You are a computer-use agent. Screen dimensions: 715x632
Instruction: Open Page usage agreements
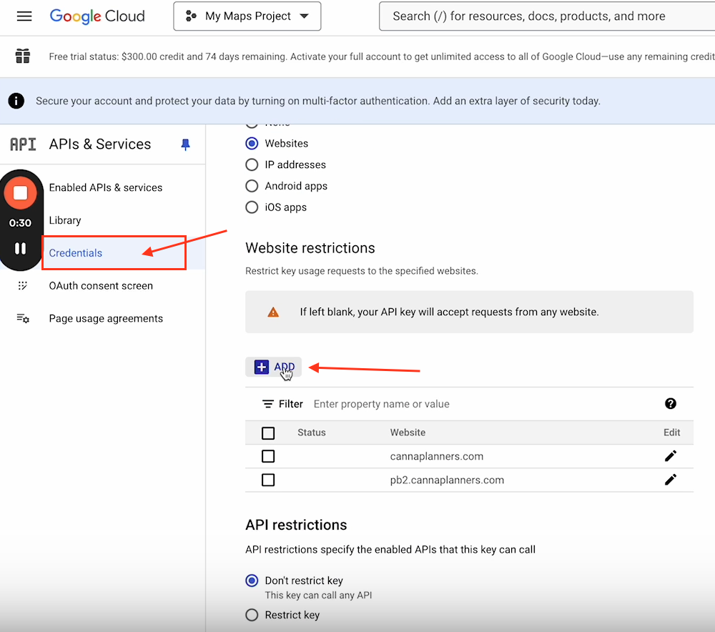pos(106,319)
